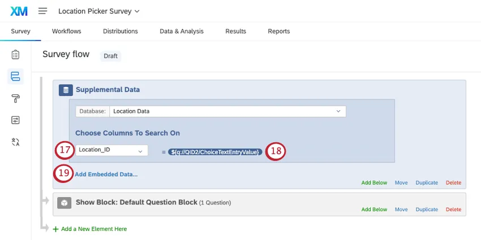
Task: Switch to the Workflows tab
Action: coord(67,31)
